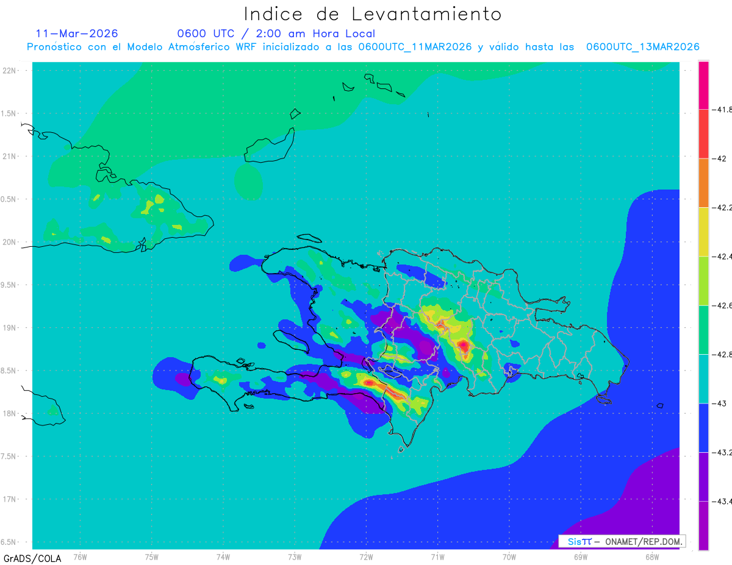Click the '75W' longitude axis label
732x565 pixels.
point(152,556)
